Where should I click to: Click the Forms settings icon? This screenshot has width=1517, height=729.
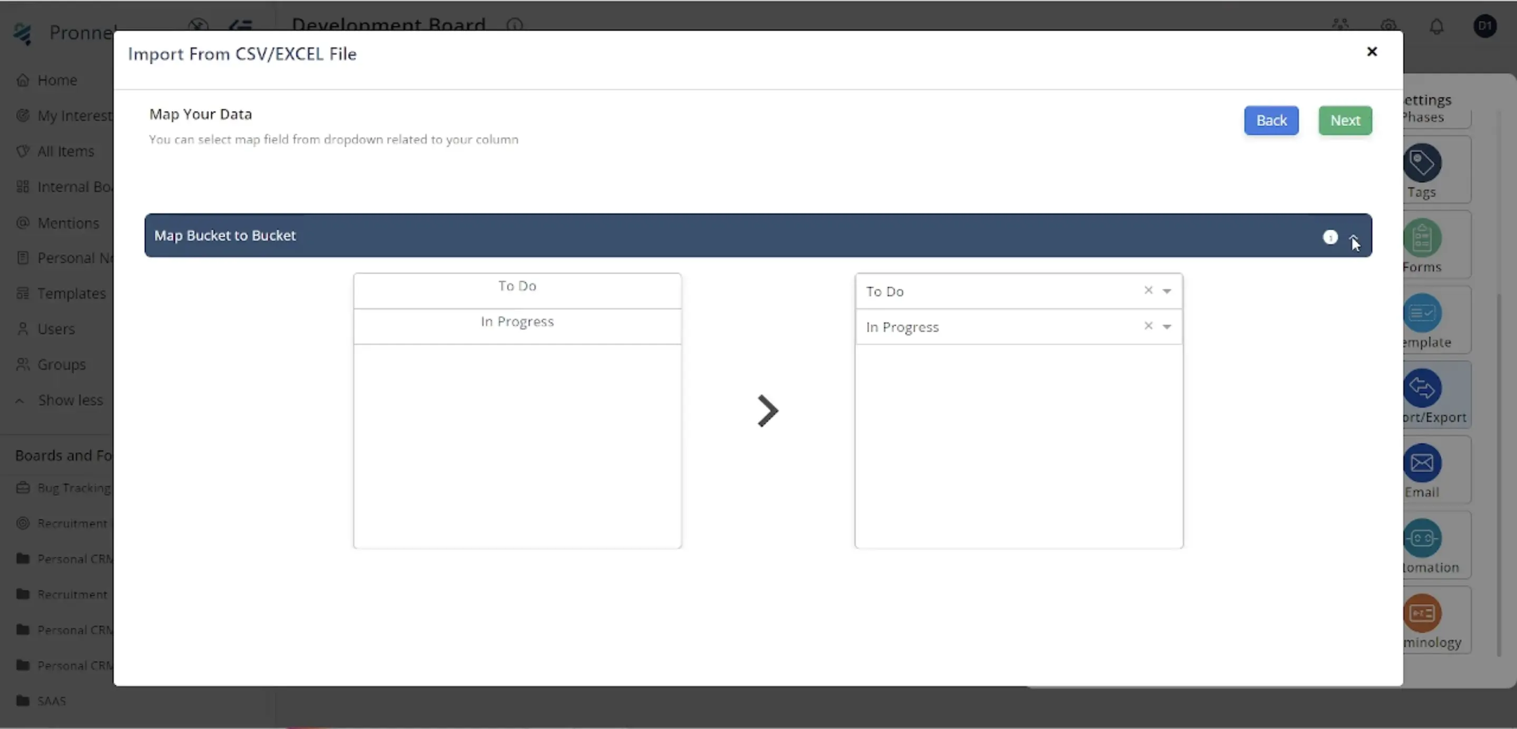click(1422, 238)
